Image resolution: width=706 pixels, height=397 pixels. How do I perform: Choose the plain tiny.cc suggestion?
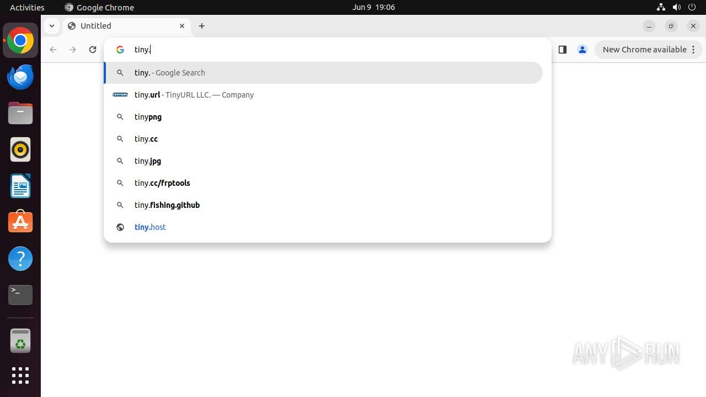[x=323, y=139]
